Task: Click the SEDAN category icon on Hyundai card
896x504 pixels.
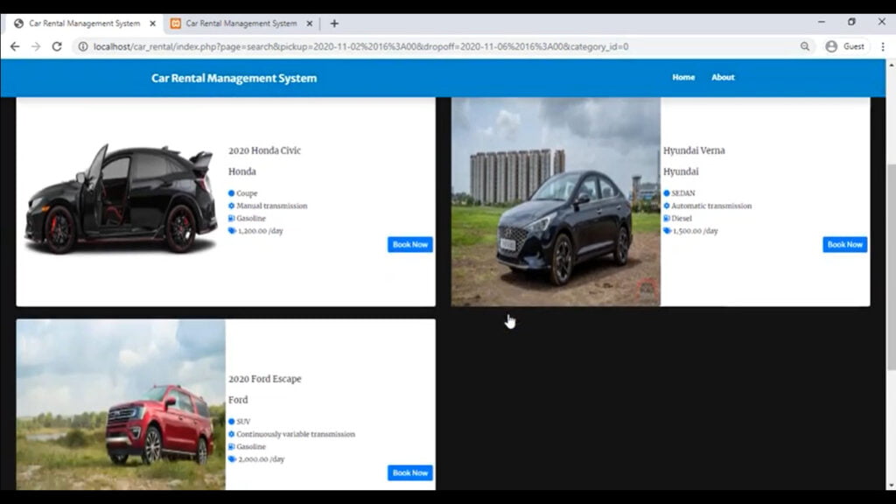Action: [x=666, y=193]
